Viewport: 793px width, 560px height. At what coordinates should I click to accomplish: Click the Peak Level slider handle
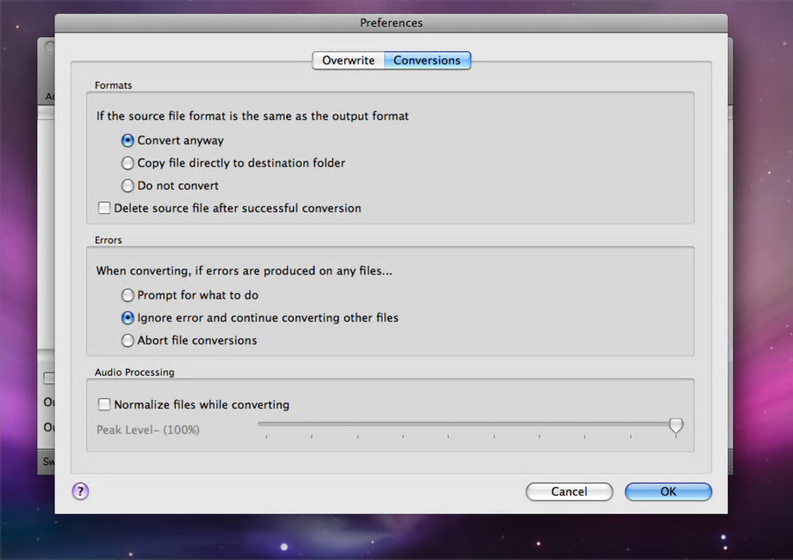click(x=676, y=425)
